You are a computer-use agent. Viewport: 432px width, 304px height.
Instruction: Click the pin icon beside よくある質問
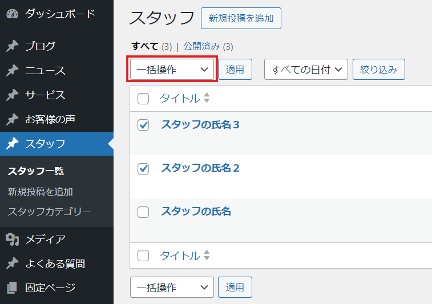pyautogui.click(x=12, y=264)
